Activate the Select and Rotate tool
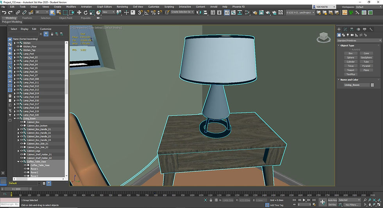The image size is (383, 208). pos(86,12)
